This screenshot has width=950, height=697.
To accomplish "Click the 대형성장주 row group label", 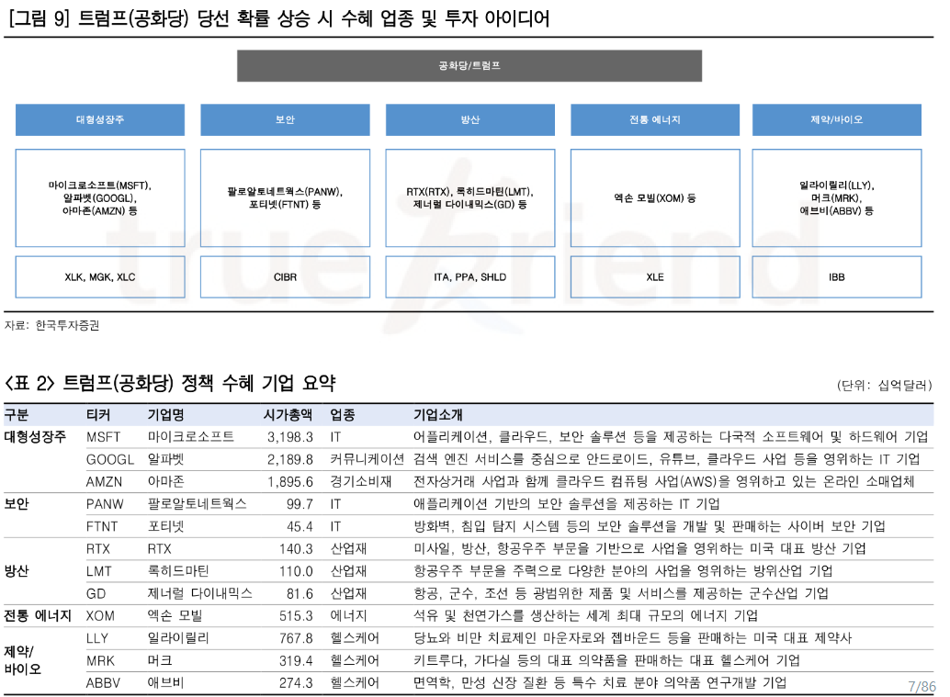I will (x=35, y=437).
